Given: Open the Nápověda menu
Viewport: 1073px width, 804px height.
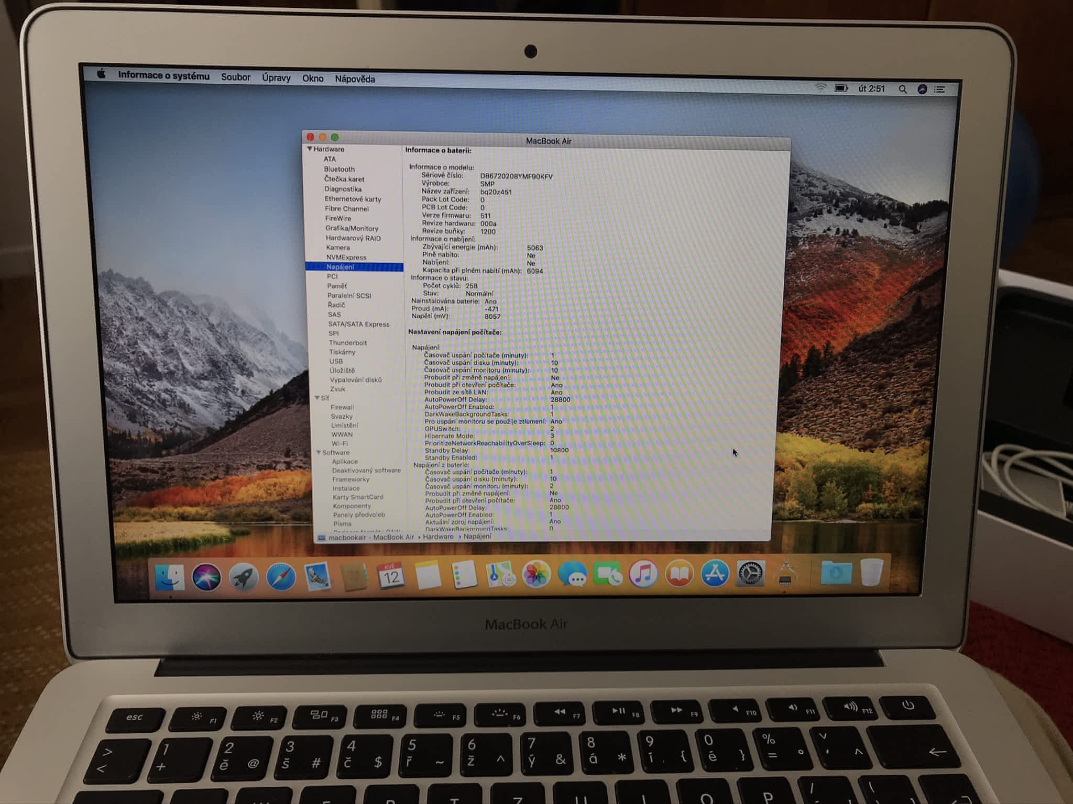Looking at the screenshot, I should pos(355,79).
